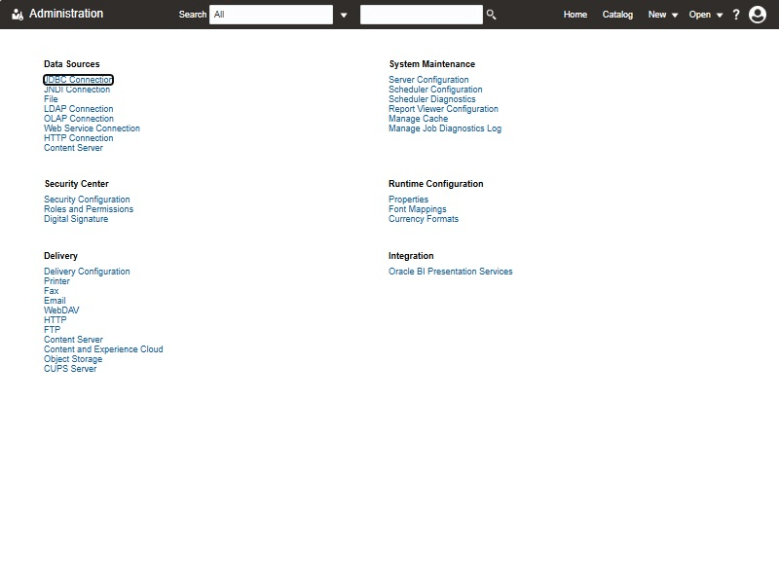
Task: Open Delivery Configuration link
Action: coord(87,272)
